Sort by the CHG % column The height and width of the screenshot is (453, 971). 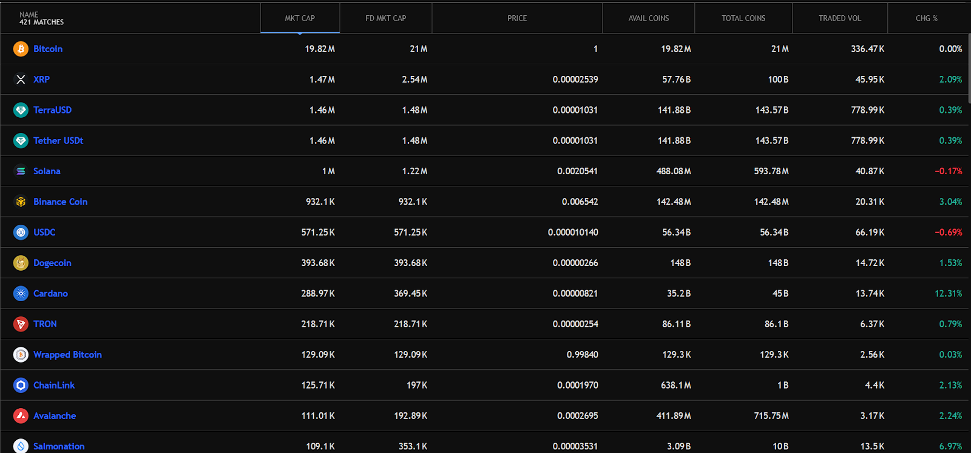pyautogui.click(x=927, y=18)
